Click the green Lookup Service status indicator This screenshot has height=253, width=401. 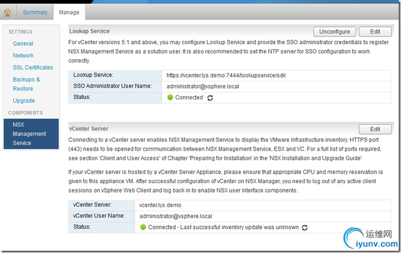(170, 97)
